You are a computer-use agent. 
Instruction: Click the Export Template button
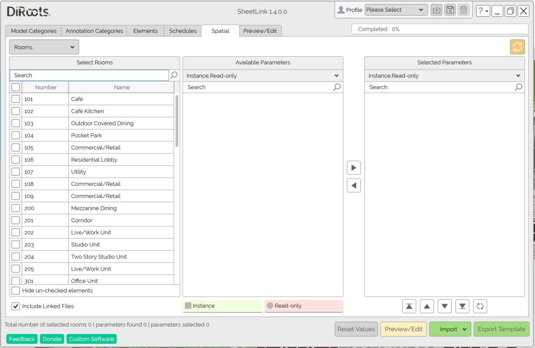pyautogui.click(x=501, y=329)
